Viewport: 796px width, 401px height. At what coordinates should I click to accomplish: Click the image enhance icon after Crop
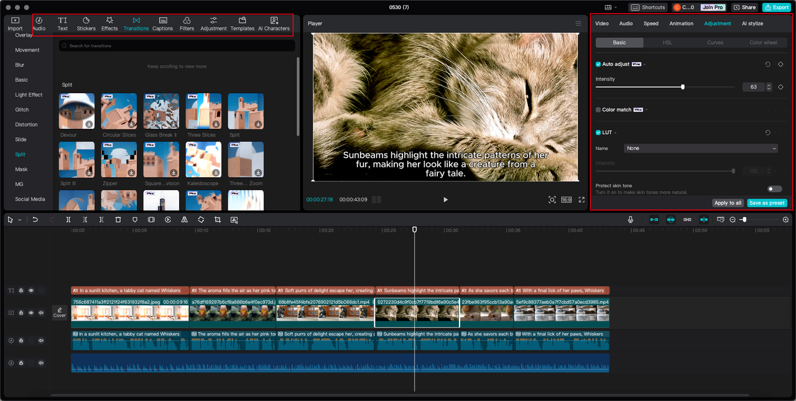[x=234, y=219]
